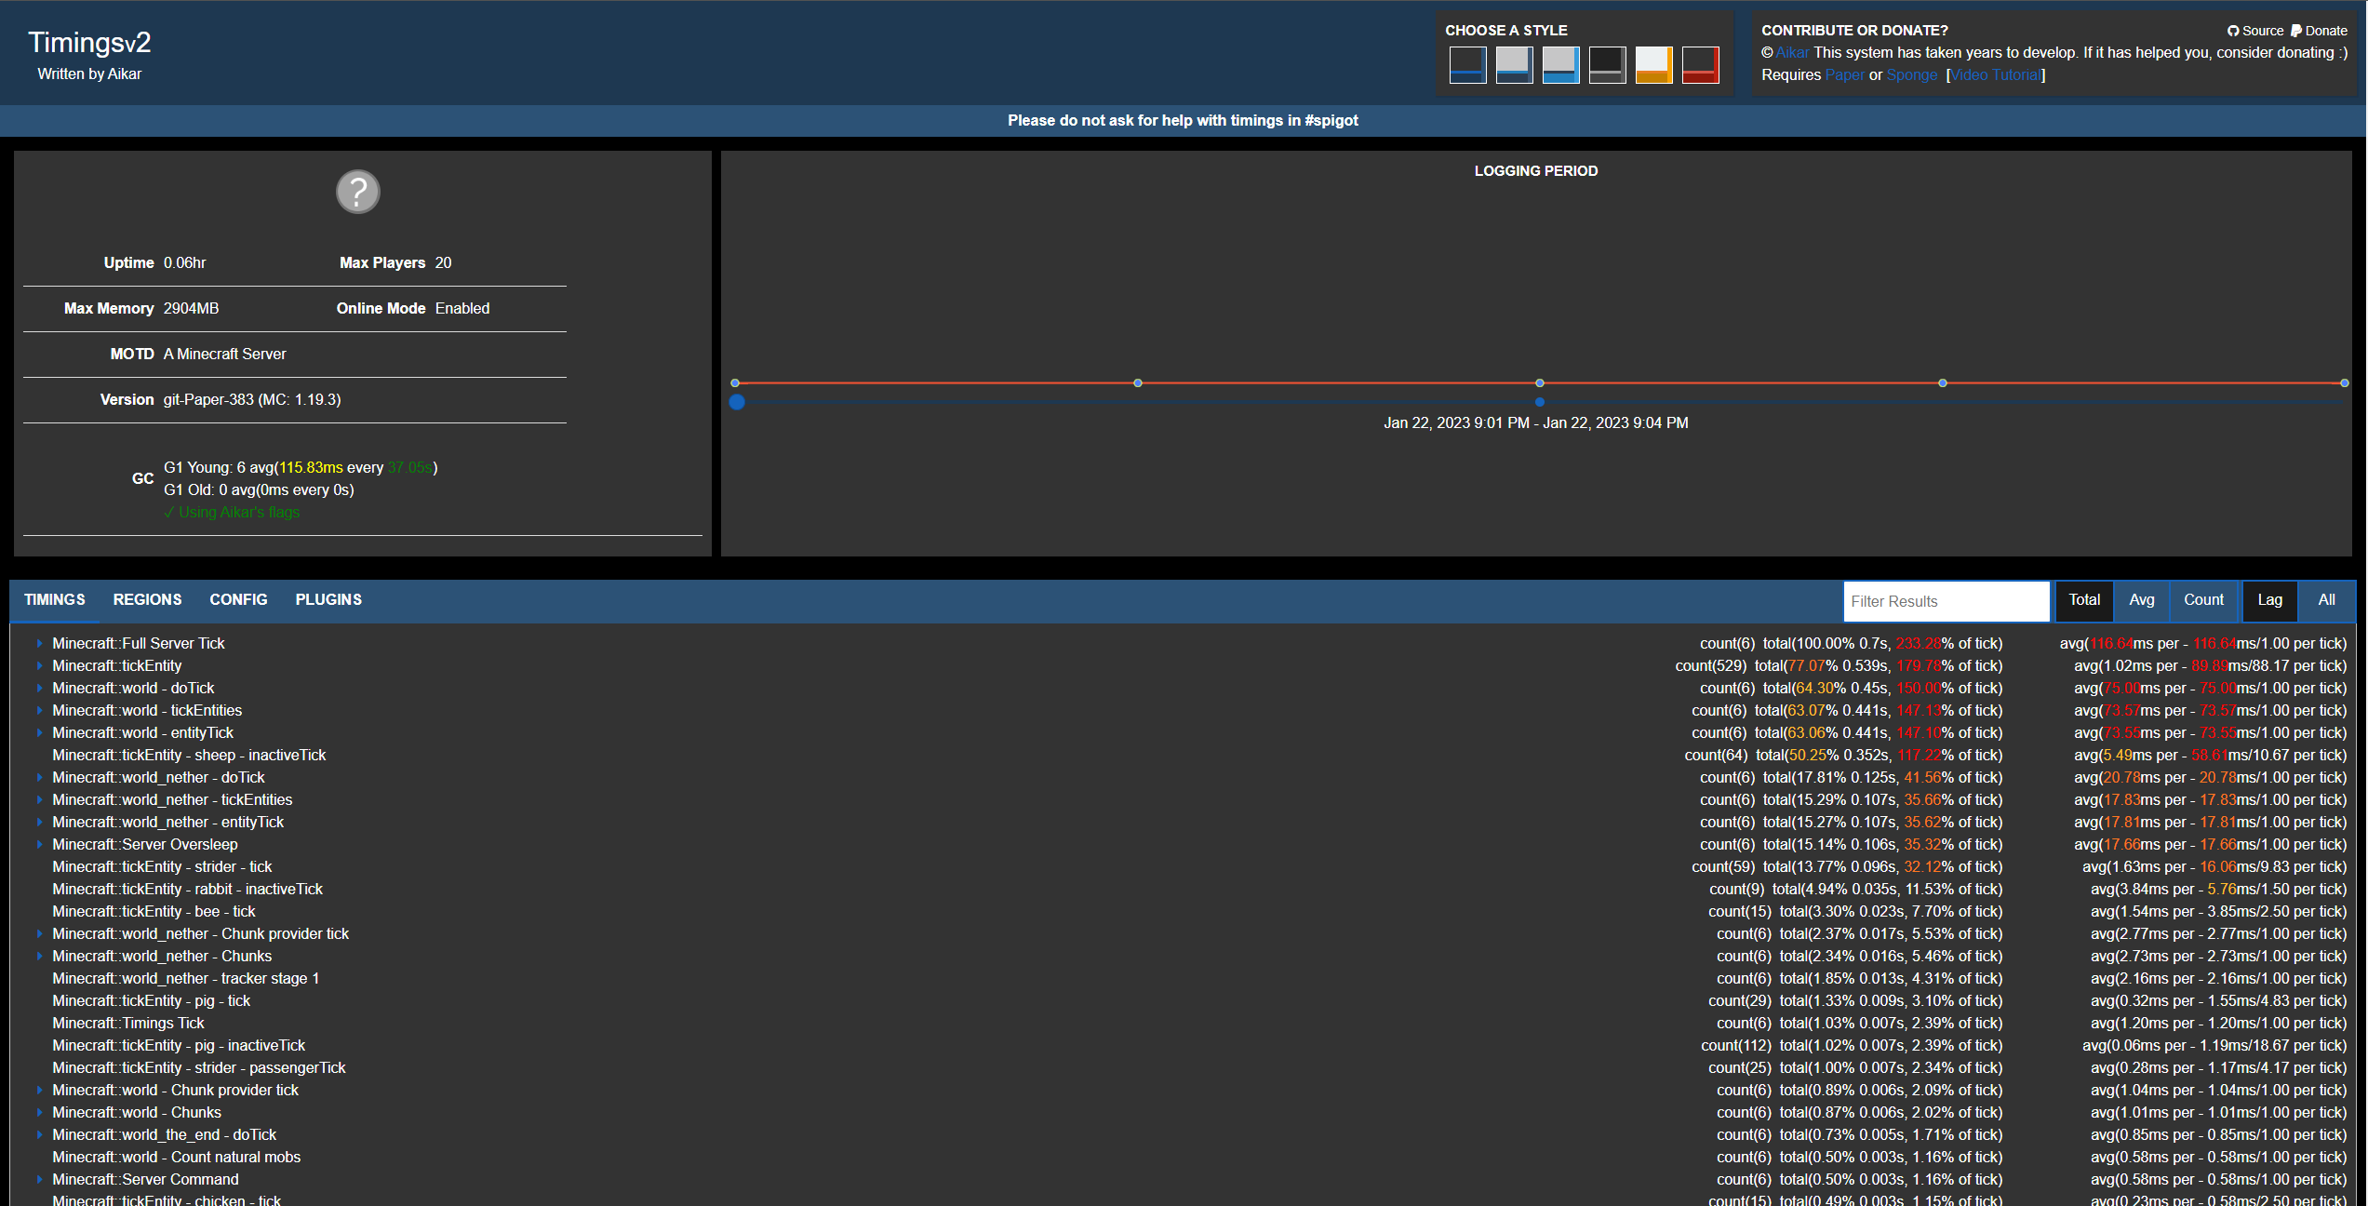Click the Paper link
Screen dimensions: 2368x1206
[x=1844, y=75]
